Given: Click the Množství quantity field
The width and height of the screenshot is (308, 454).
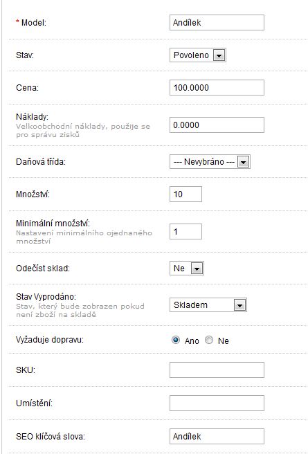Looking at the screenshot, I should (x=185, y=194).
